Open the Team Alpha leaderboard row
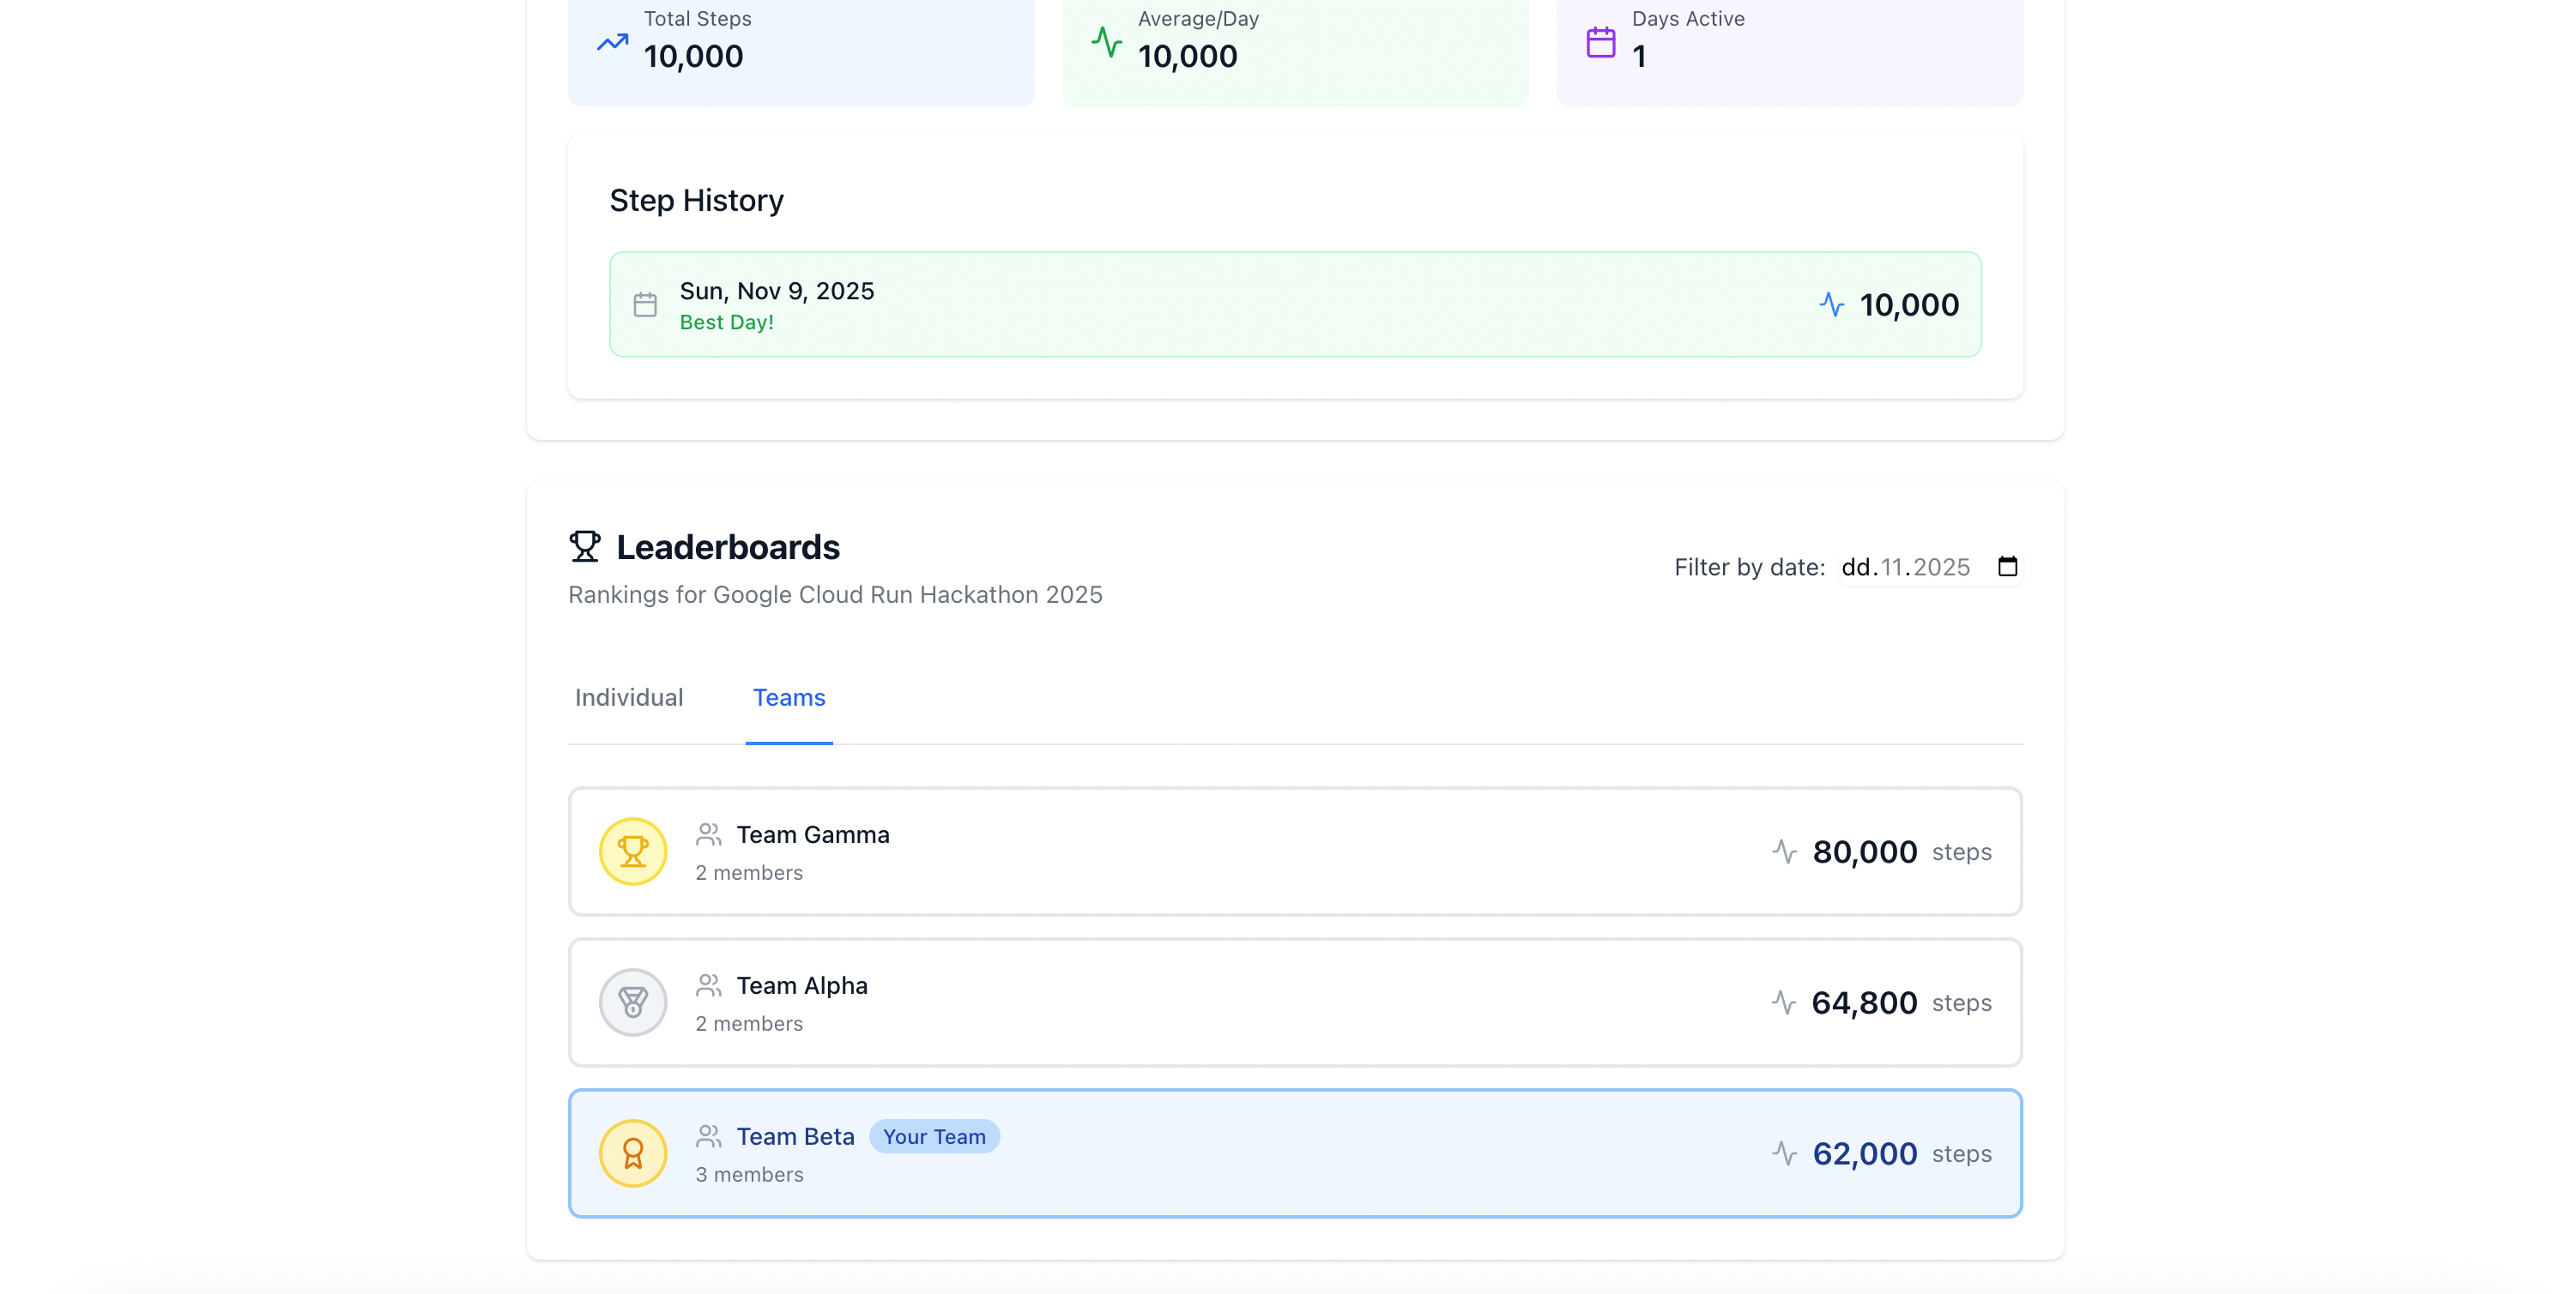 [x=1294, y=1002]
